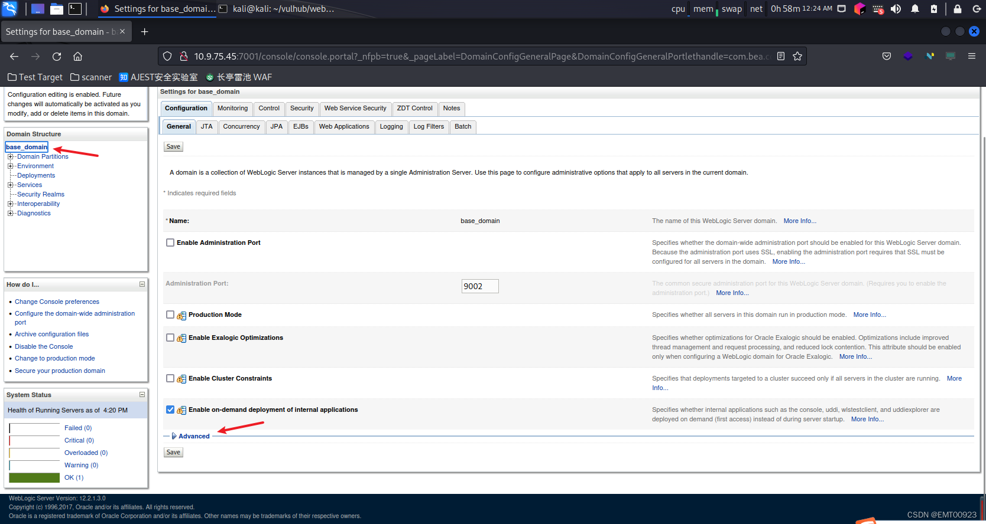The image size is (986, 524).
Task: Tick Enable Exalogic Optimizations checkbox
Action: pyautogui.click(x=170, y=338)
